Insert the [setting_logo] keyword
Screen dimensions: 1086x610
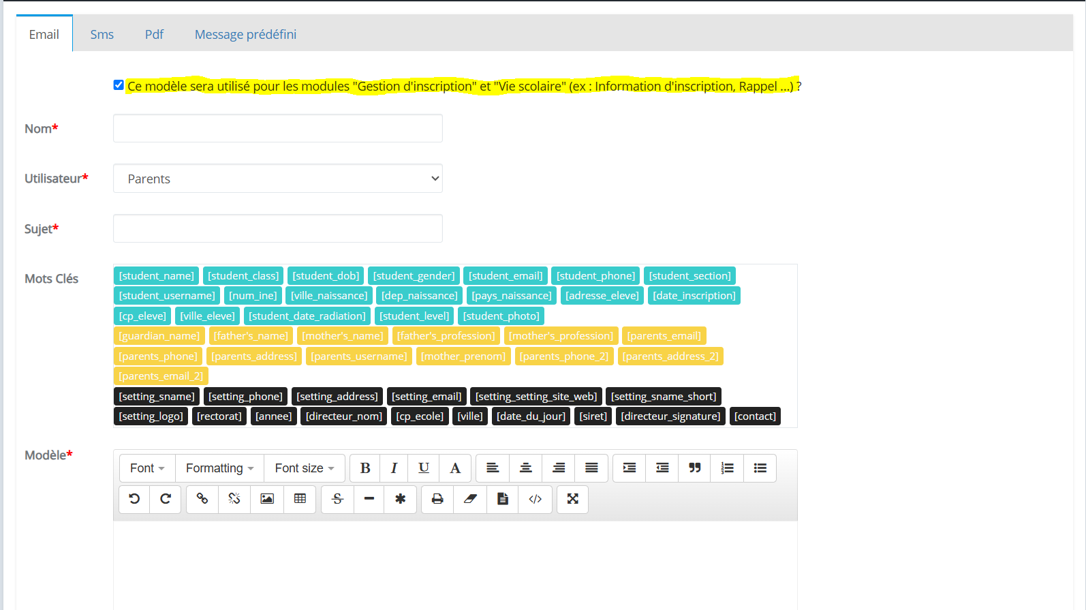tap(151, 416)
